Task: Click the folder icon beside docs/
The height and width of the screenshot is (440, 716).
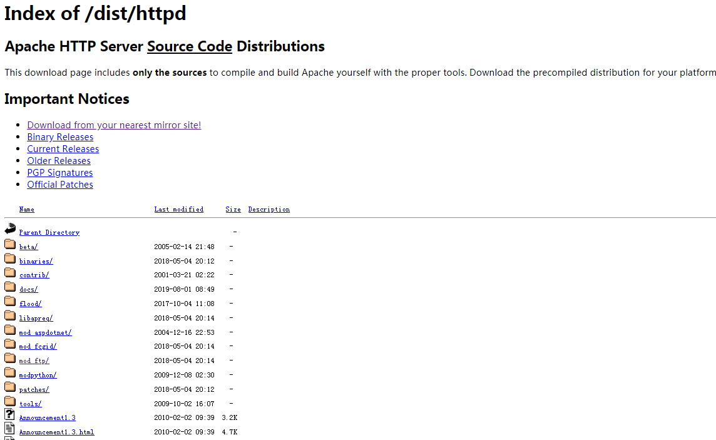Action: click(x=10, y=287)
